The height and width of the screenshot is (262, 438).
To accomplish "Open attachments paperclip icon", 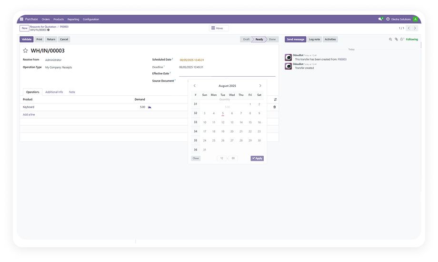I will 396,40.
